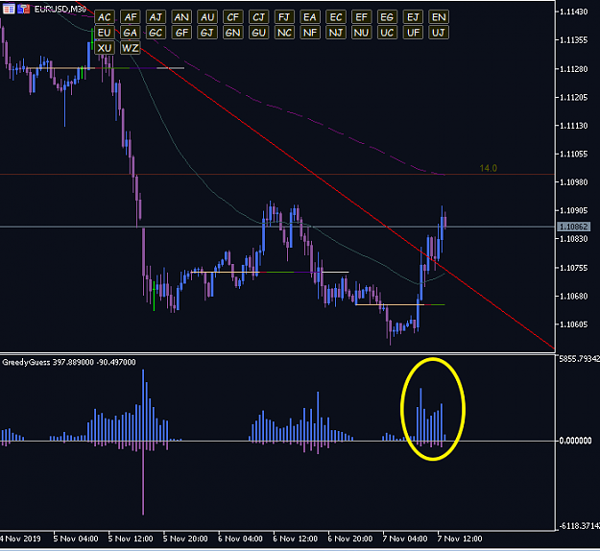Choose the NJ pair button

click(336, 33)
